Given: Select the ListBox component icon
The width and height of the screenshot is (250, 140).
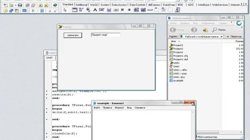Looking at the screenshot, I should tap(136, 10).
